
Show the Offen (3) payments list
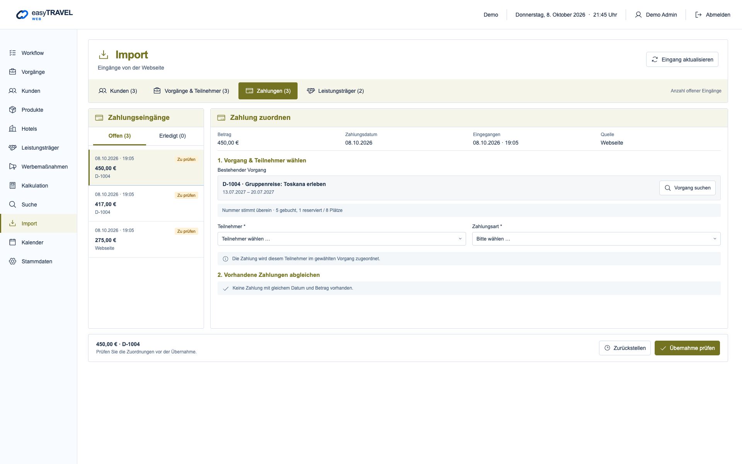119,136
